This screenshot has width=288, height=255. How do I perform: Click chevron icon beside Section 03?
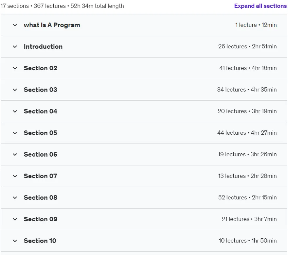point(15,90)
